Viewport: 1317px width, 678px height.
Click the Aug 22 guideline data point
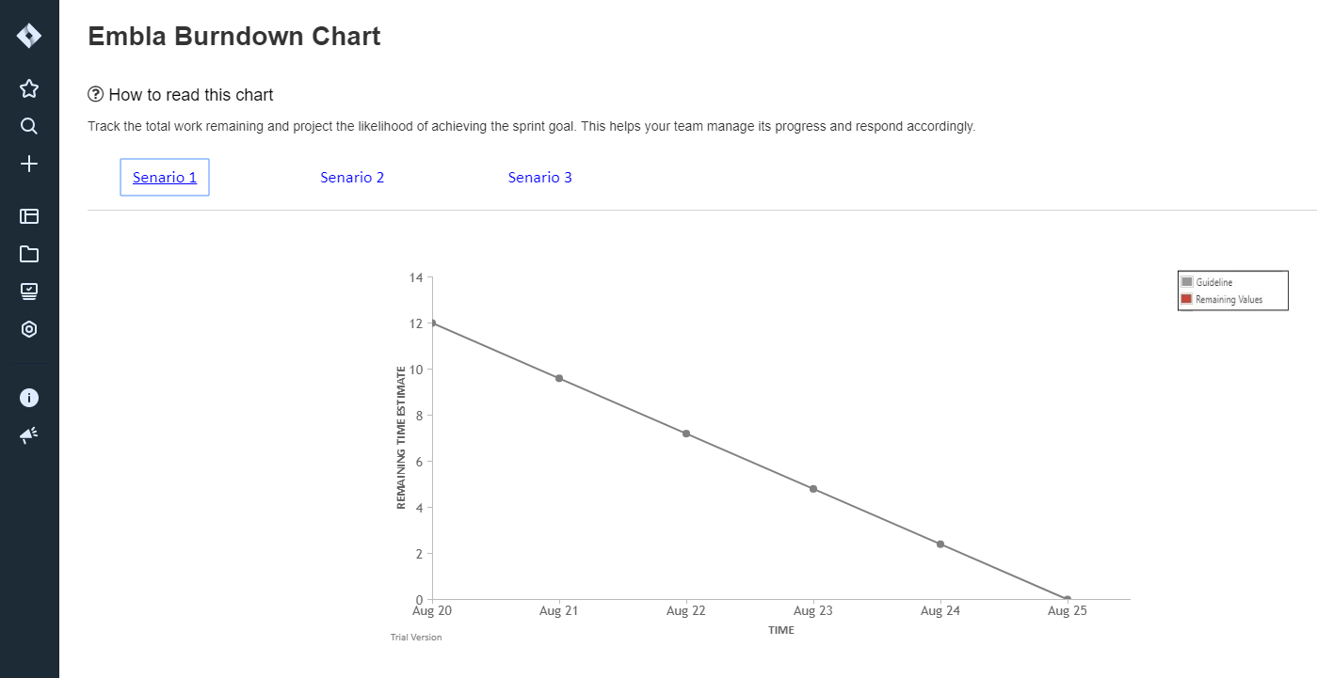point(686,434)
